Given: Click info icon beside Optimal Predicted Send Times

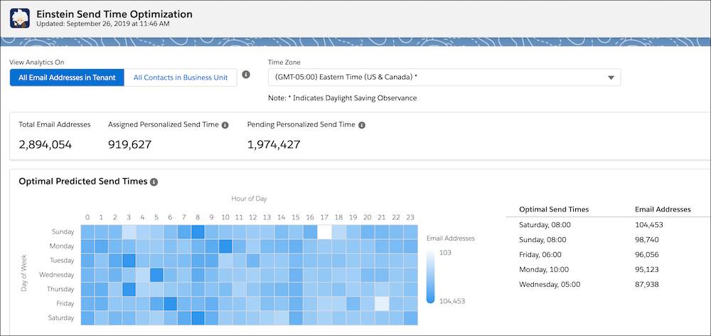Looking at the screenshot, I should pyautogui.click(x=154, y=182).
